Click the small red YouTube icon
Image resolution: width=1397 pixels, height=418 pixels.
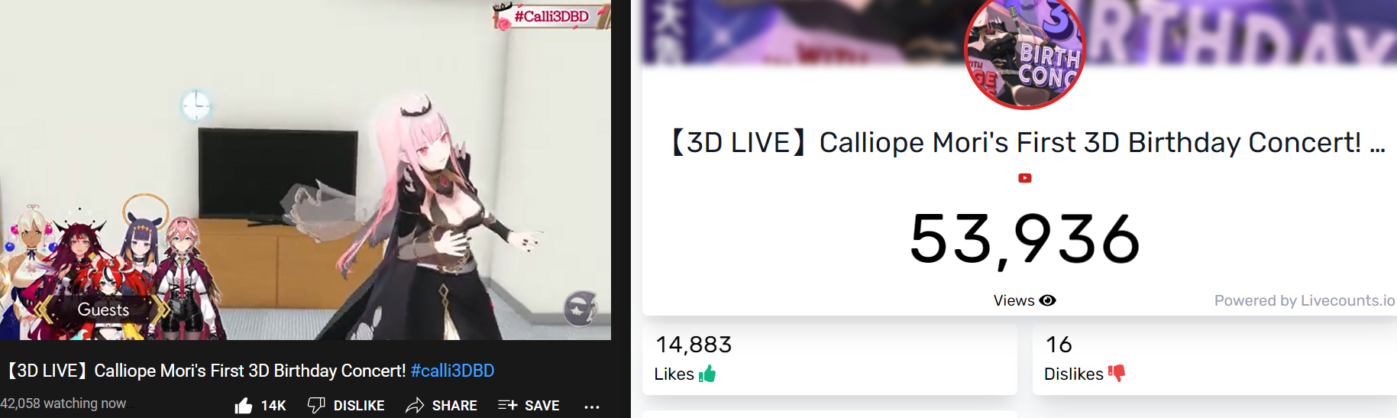(x=1025, y=178)
